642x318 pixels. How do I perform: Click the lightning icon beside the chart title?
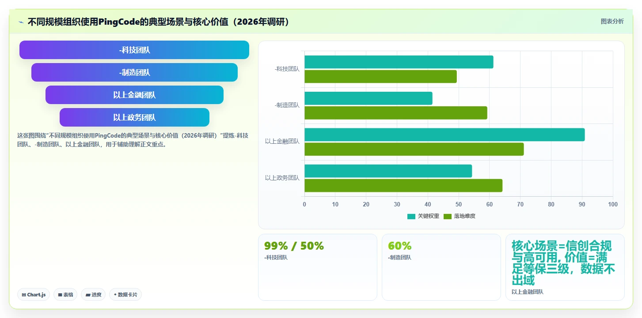(x=21, y=22)
